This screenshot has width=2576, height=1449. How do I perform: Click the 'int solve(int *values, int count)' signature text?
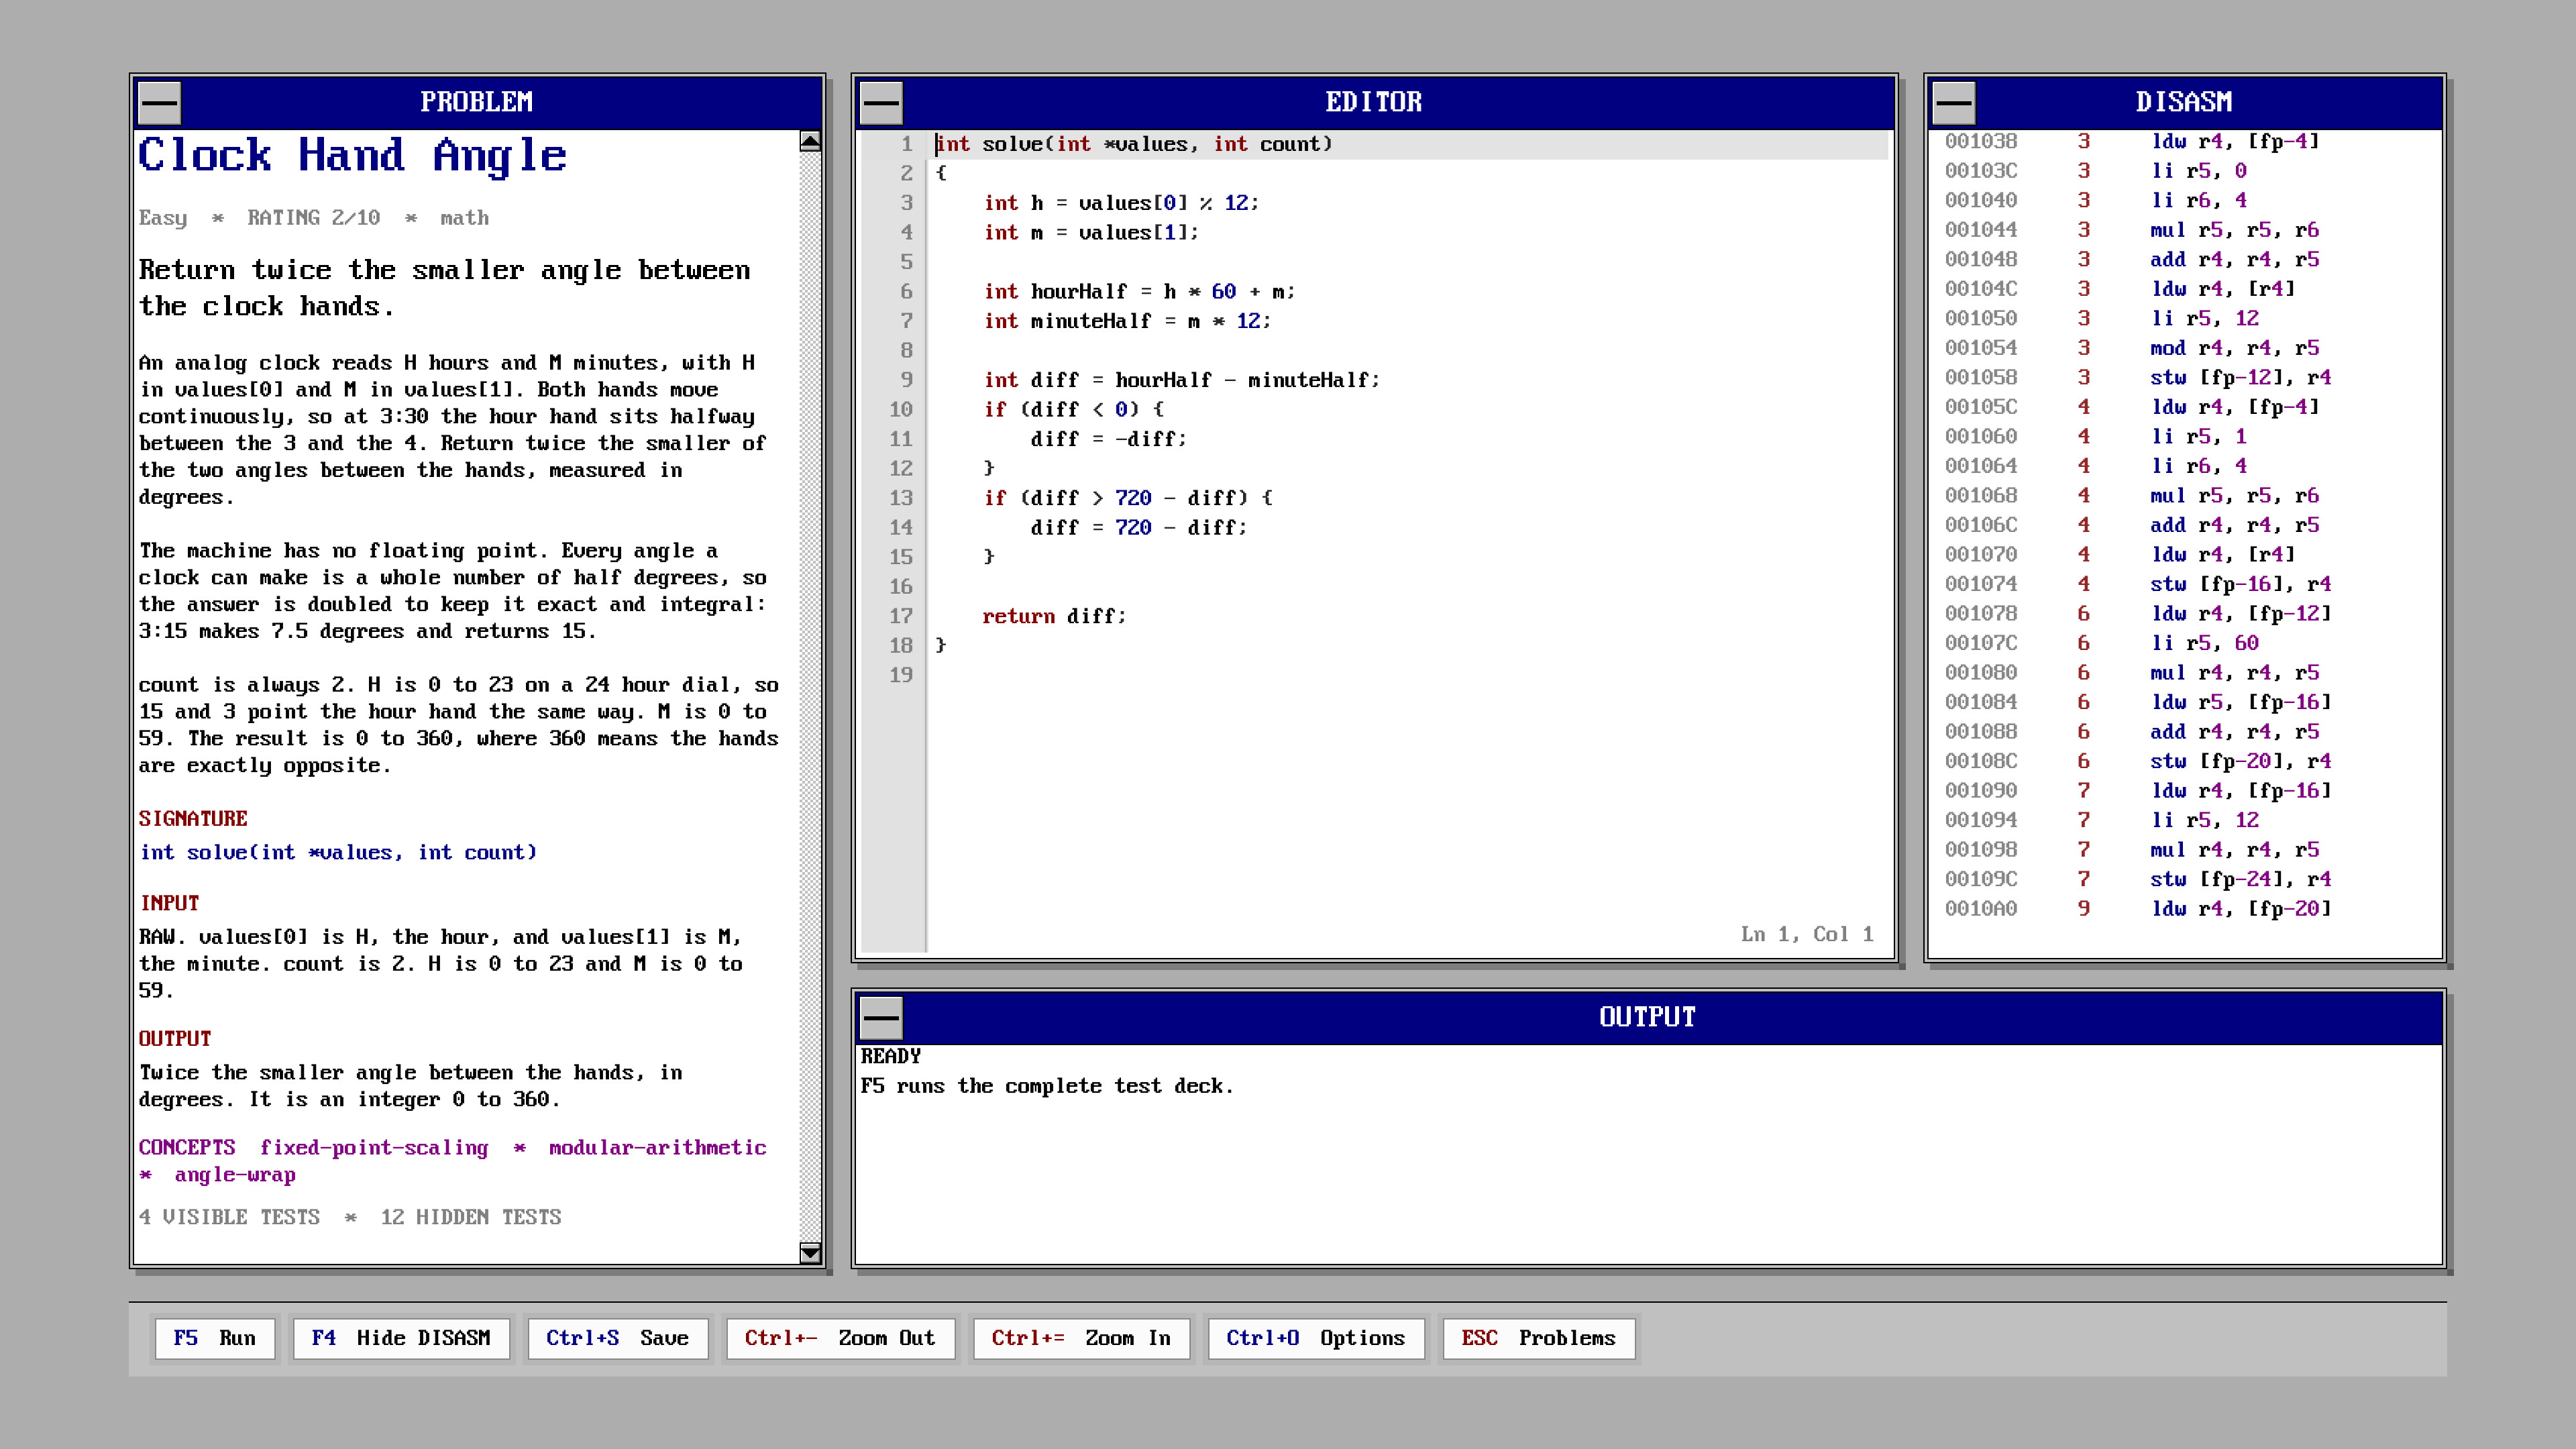[338, 852]
